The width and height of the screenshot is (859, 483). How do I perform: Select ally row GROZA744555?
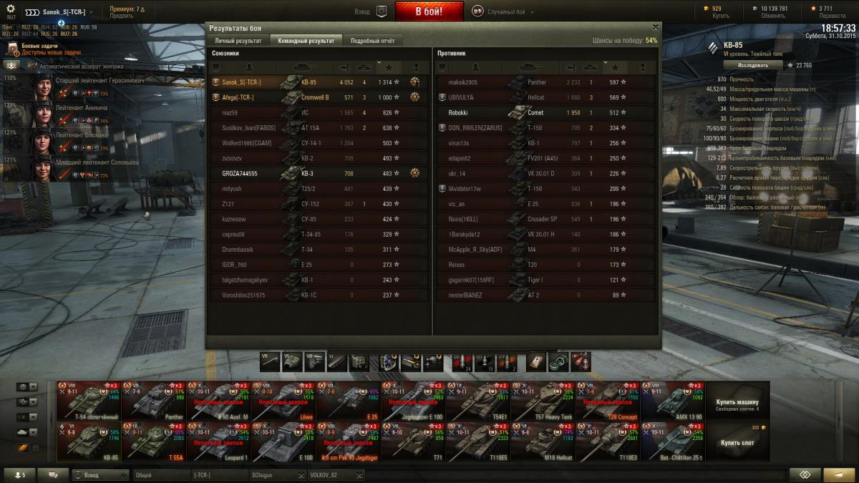(320, 174)
